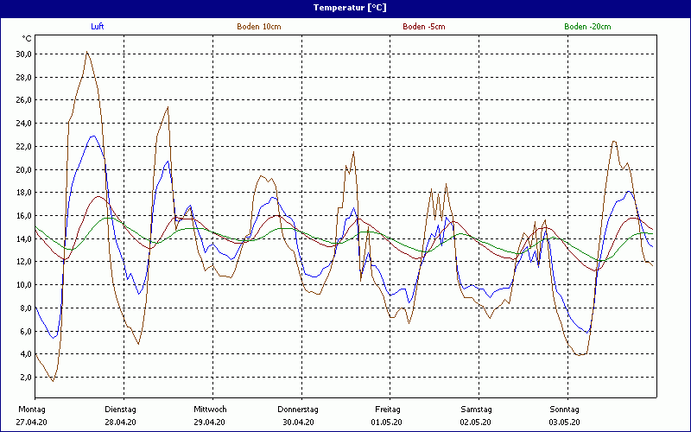The width and height of the screenshot is (691, 432).
Task: Click the 20,0 y-axis value
Action: click(23, 169)
